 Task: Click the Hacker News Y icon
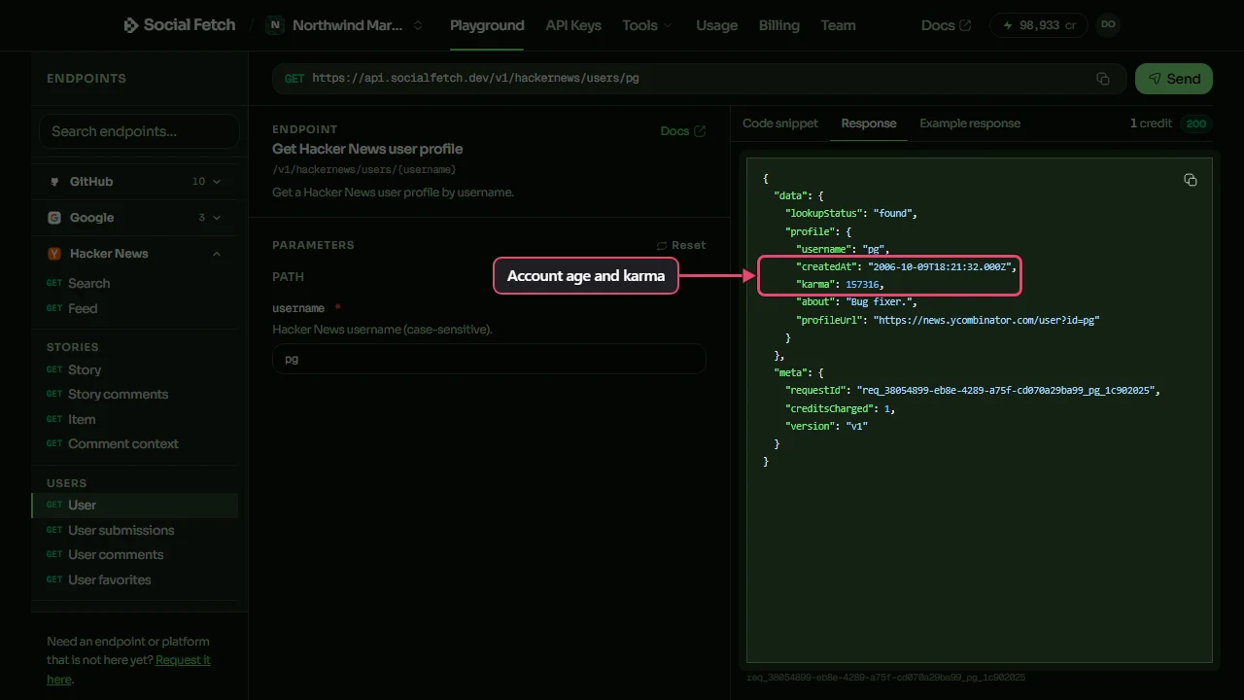coord(54,254)
